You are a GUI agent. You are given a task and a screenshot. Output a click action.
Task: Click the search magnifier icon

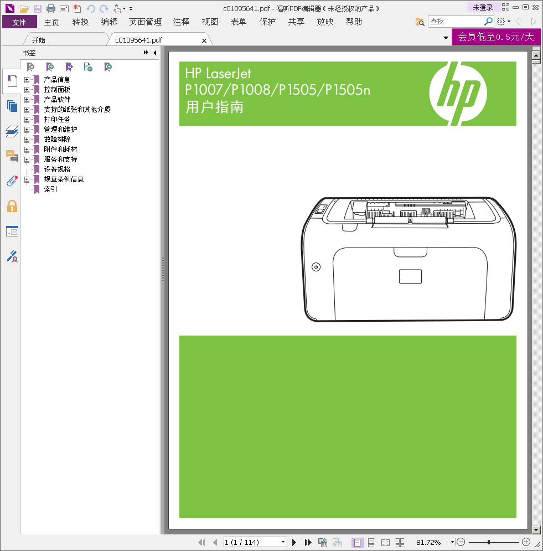coord(488,22)
